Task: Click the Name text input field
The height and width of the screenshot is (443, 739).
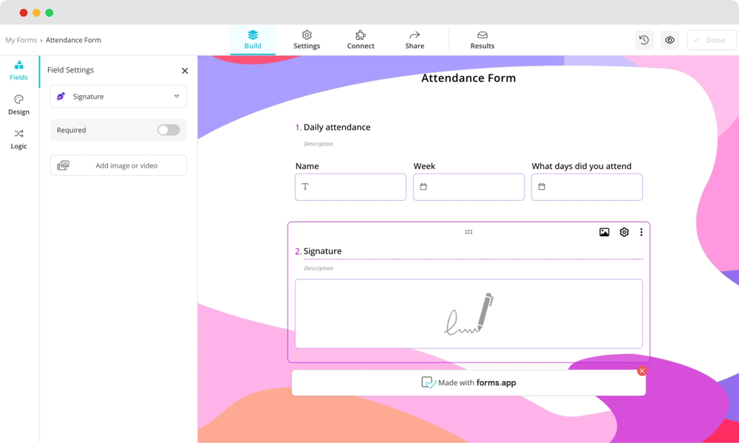Action: (x=350, y=187)
